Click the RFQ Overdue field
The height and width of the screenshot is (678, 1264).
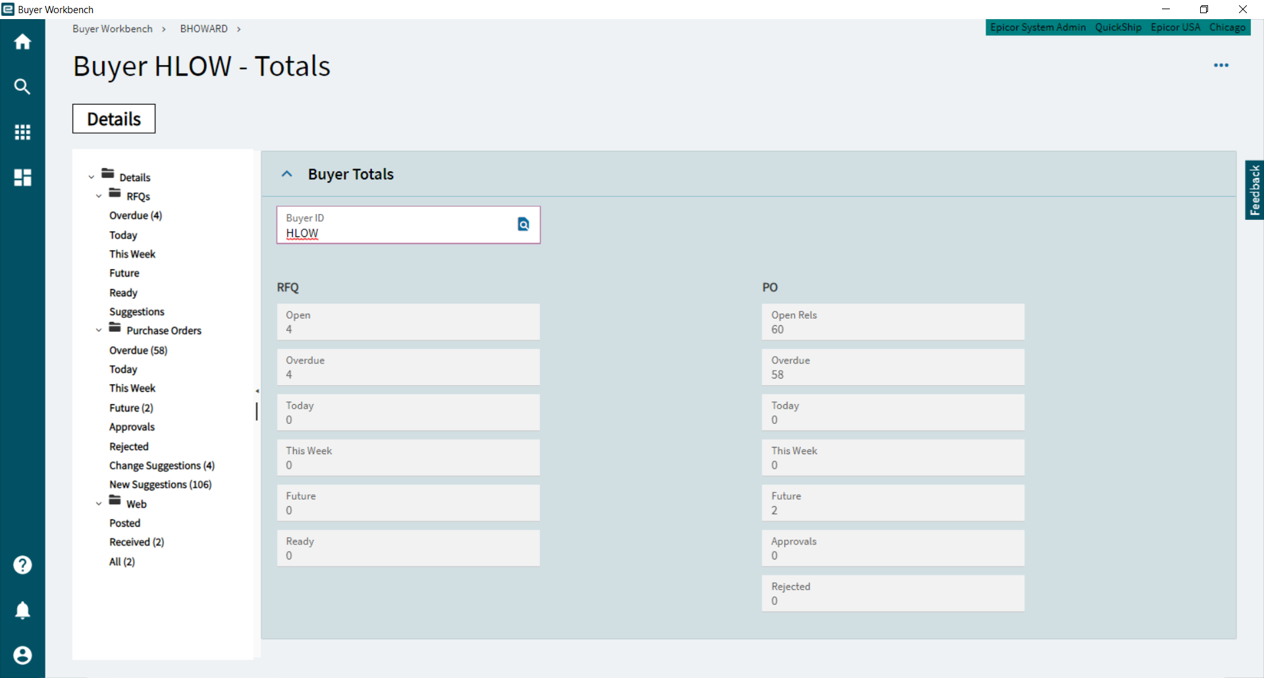(x=408, y=367)
